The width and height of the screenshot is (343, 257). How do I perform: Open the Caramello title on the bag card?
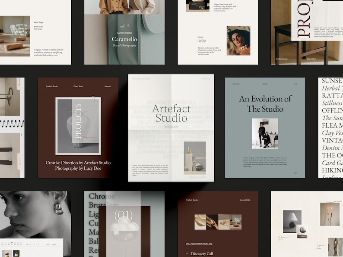click(124, 39)
